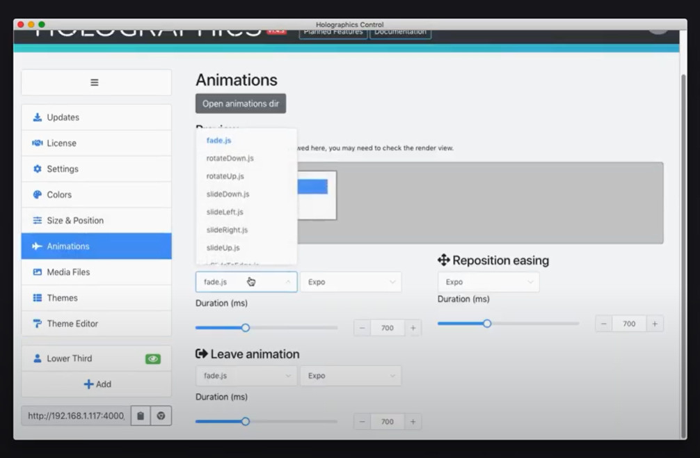Collapse the enter animation fade.js dropdown
700x458 pixels.
point(246,282)
